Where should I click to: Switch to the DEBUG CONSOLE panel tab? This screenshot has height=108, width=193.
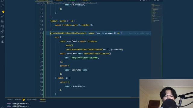click(x=32, y=100)
